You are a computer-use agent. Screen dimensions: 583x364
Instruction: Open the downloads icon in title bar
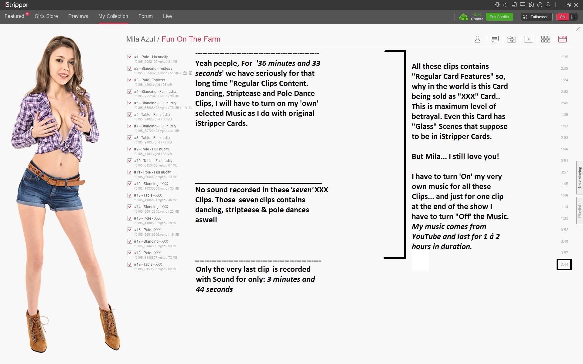(x=497, y=5)
